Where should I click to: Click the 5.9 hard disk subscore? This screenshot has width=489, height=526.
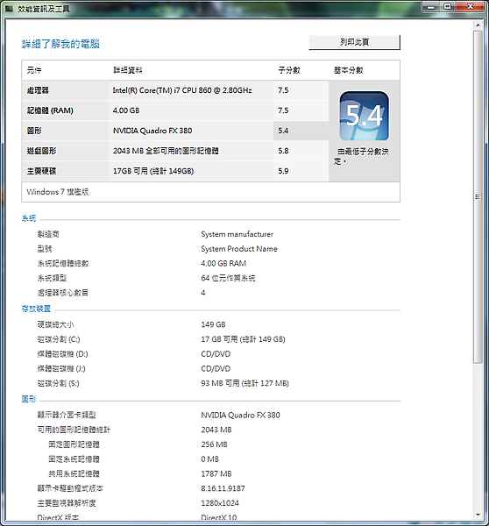click(283, 171)
